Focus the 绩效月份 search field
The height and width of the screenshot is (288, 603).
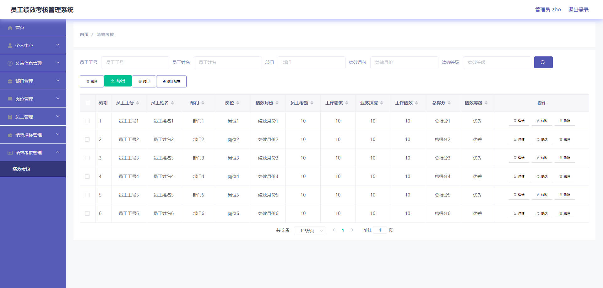pos(404,62)
